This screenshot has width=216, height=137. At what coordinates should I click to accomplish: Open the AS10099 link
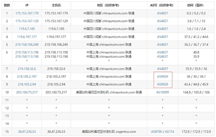163,92
